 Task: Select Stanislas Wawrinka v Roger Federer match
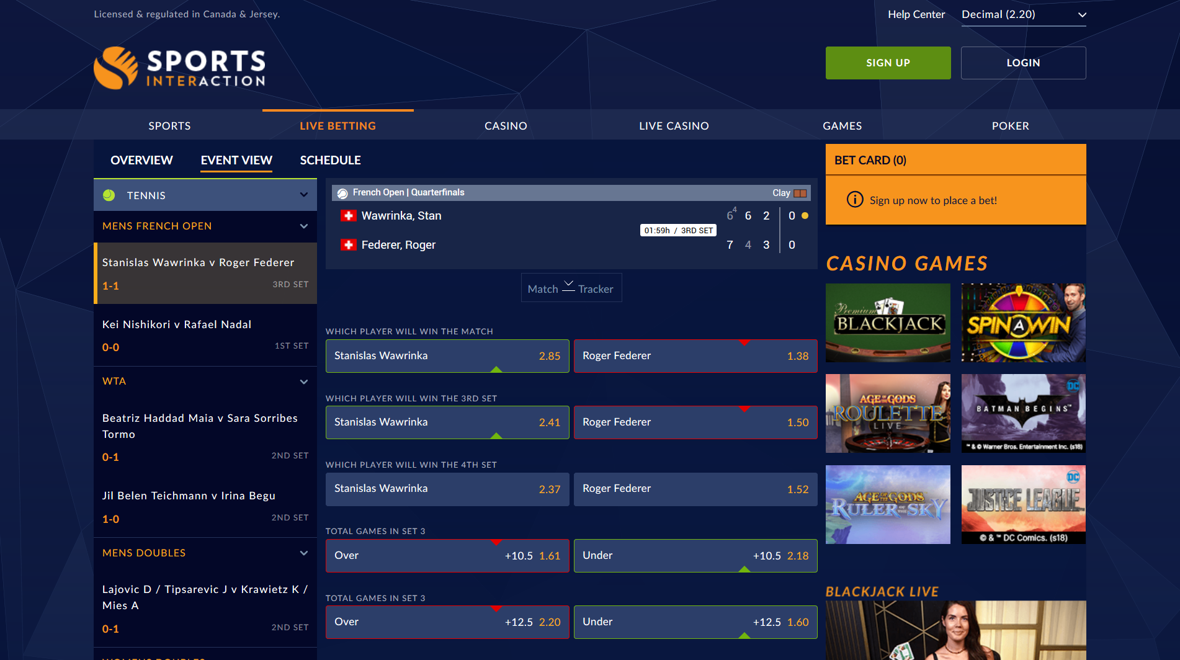pos(205,274)
